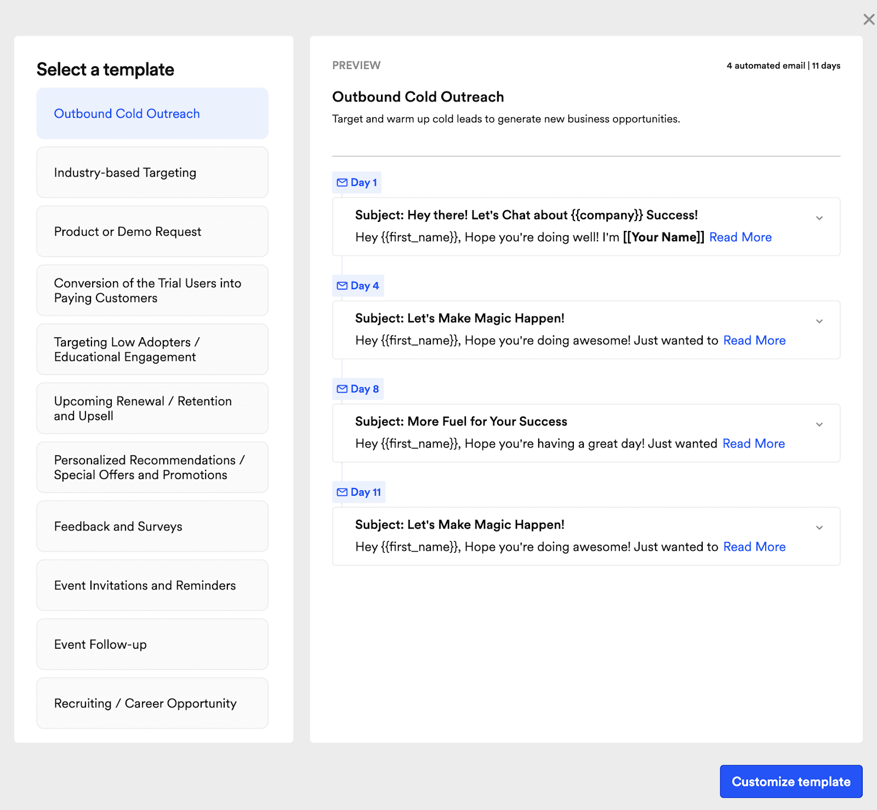Select Outbound Cold Outreach template
This screenshot has height=810, width=877.
pos(152,114)
